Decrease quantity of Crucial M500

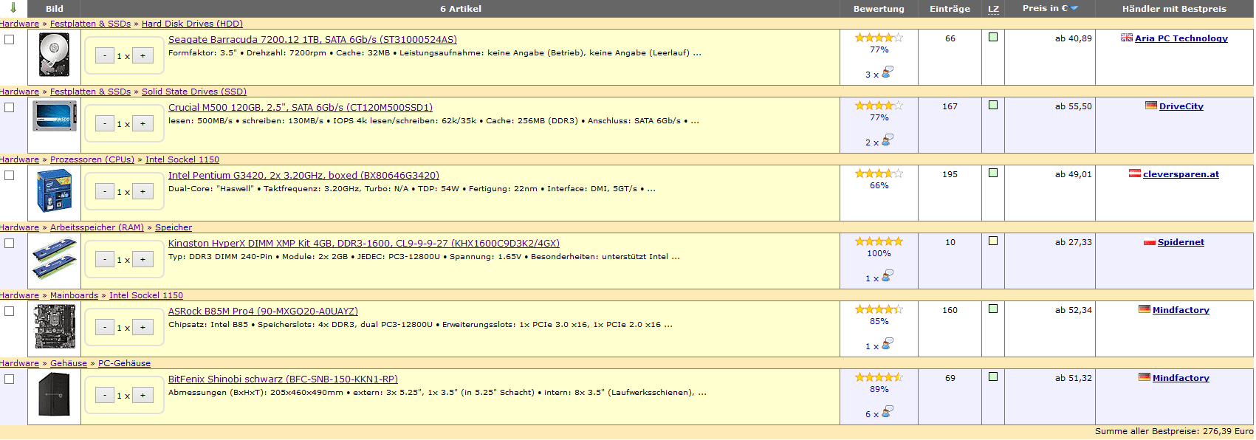tap(105, 123)
